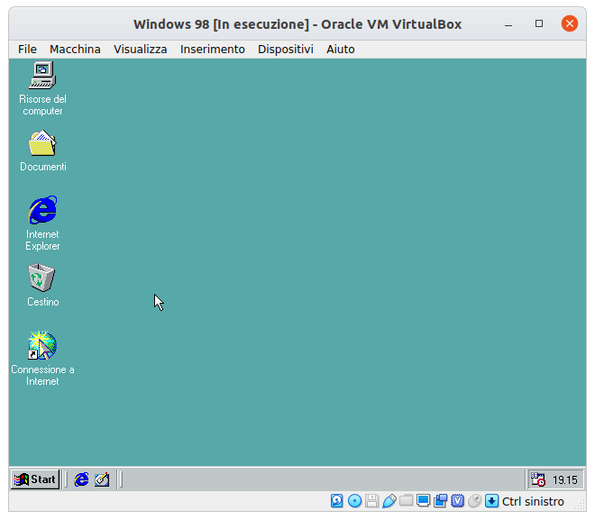Open the Documenti folder icon
Viewport: 595px width, 520px height.
click(42, 144)
